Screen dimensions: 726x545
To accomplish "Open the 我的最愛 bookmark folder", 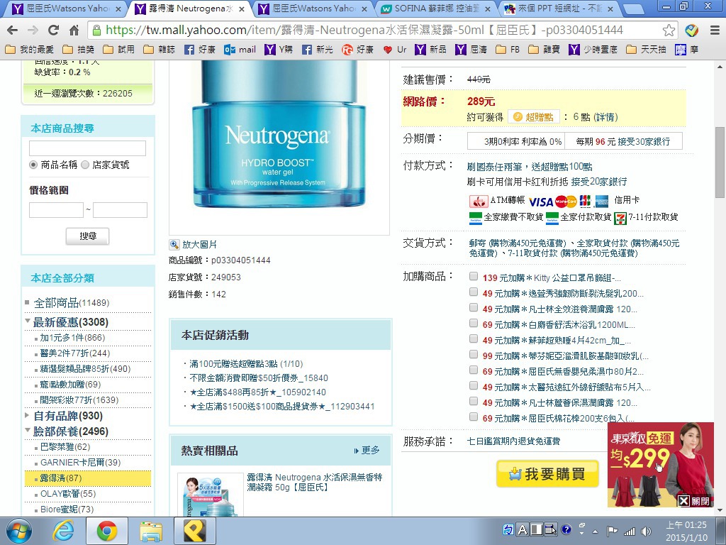I will pos(30,49).
